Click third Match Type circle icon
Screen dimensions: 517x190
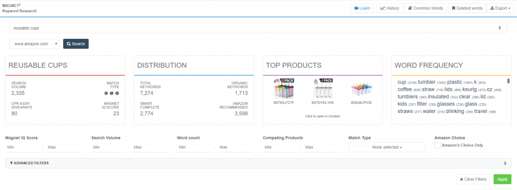coord(117,93)
